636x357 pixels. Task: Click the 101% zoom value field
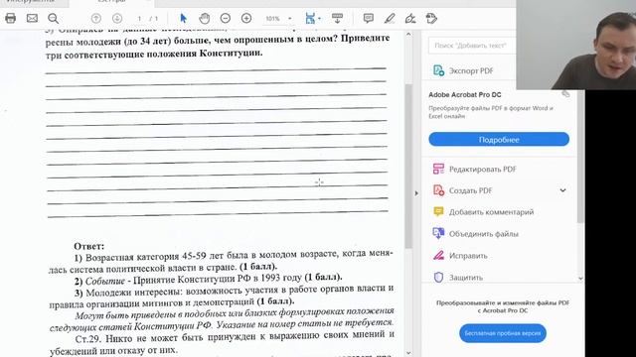tap(273, 19)
